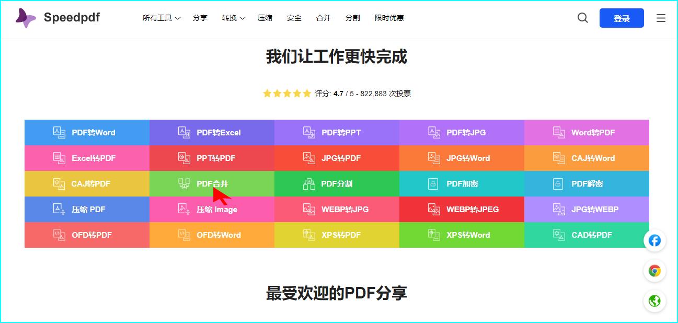Open the CAJ转Word converter

[586, 158]
